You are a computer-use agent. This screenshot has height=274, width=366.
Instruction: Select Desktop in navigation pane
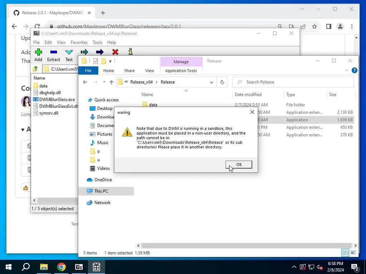click(x=101, y=108)
